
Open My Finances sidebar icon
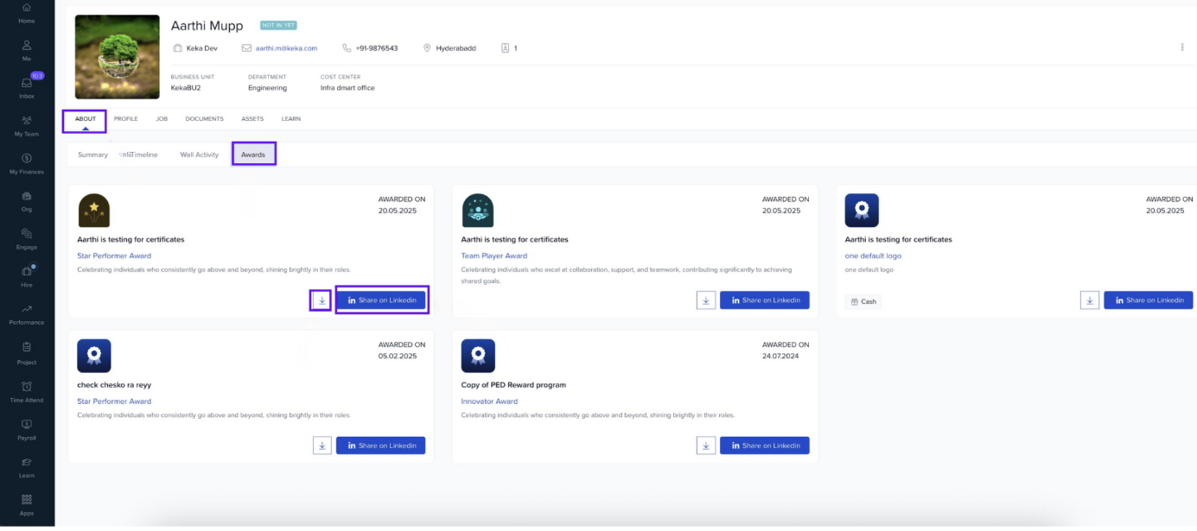pos(27,163)
